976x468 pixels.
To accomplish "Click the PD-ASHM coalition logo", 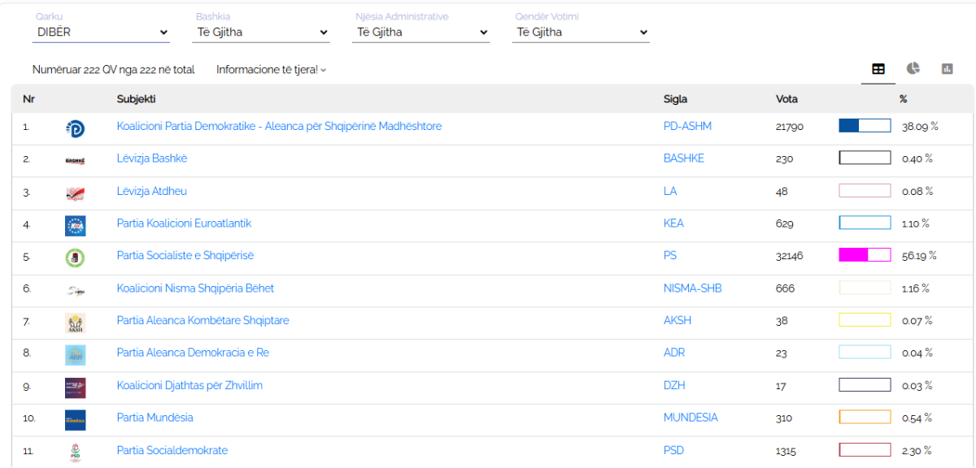I will point(75,128).
